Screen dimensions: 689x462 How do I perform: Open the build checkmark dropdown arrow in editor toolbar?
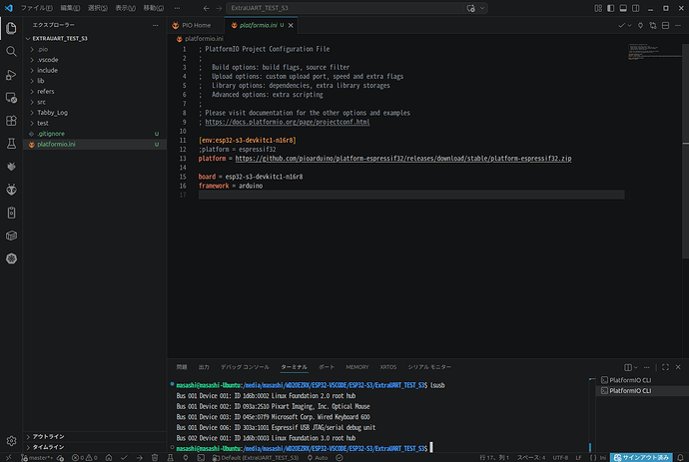click(630, 26)
